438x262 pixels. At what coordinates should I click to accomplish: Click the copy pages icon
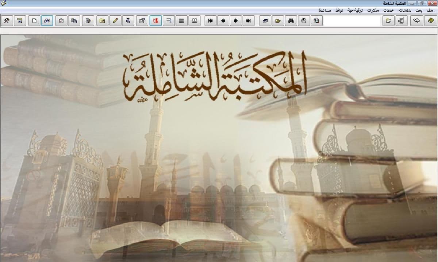click(x=74, y=21)
